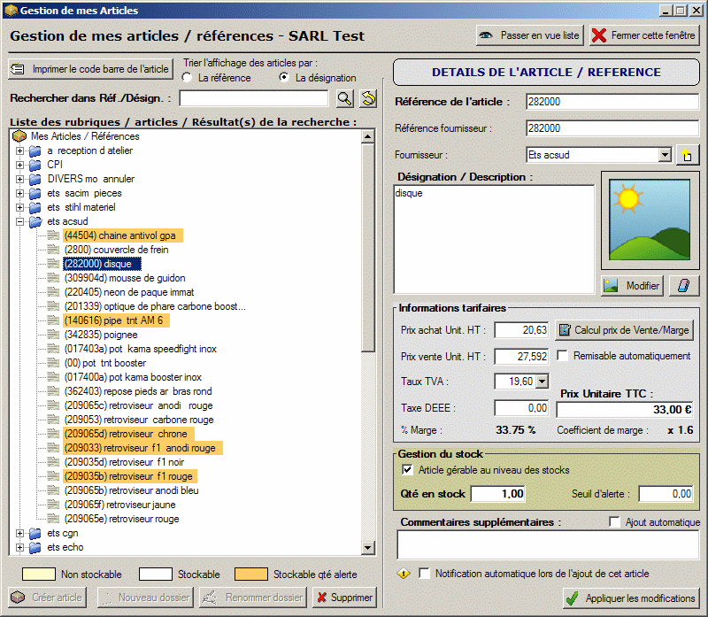The width and height of the screenshot is (708, 617).
Task: Close with Fermer cette fenêtre button
Action: pyautogui.click(x=644, y=35)
